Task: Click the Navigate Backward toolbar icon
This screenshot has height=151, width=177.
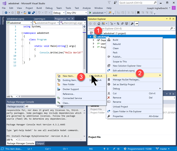Action: (6, 13)
